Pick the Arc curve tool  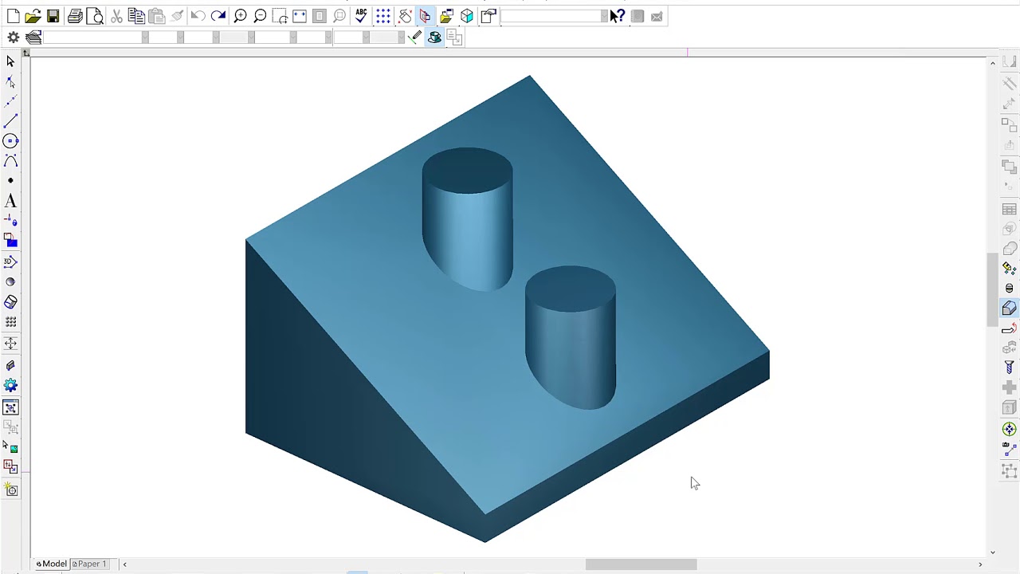click(10, 161)
